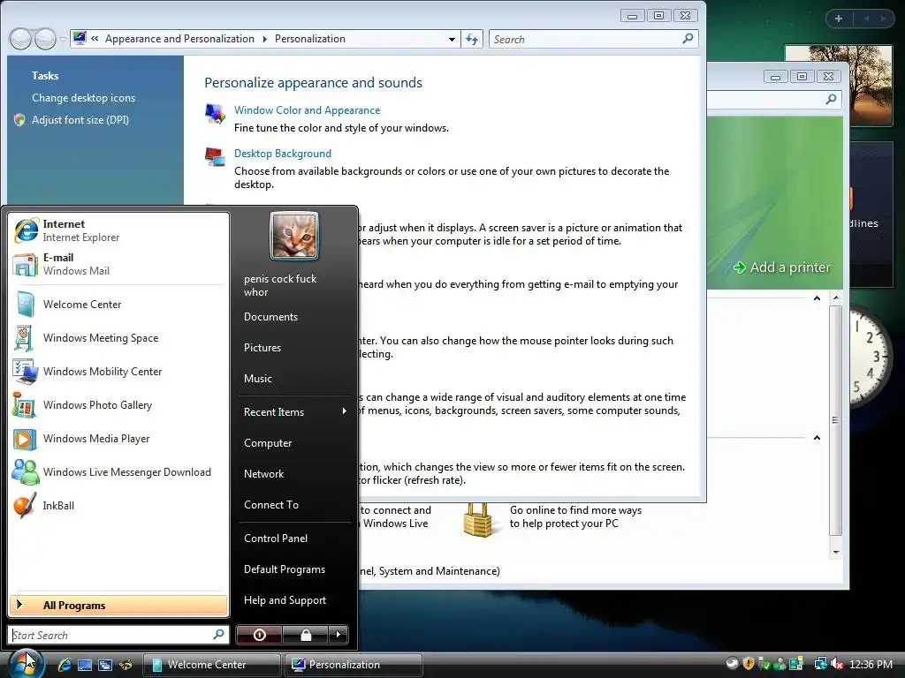The image size is (905, 678).
Task: Open Windows Mobility Center
Action: pyautogui.click(x=118, y=372)
